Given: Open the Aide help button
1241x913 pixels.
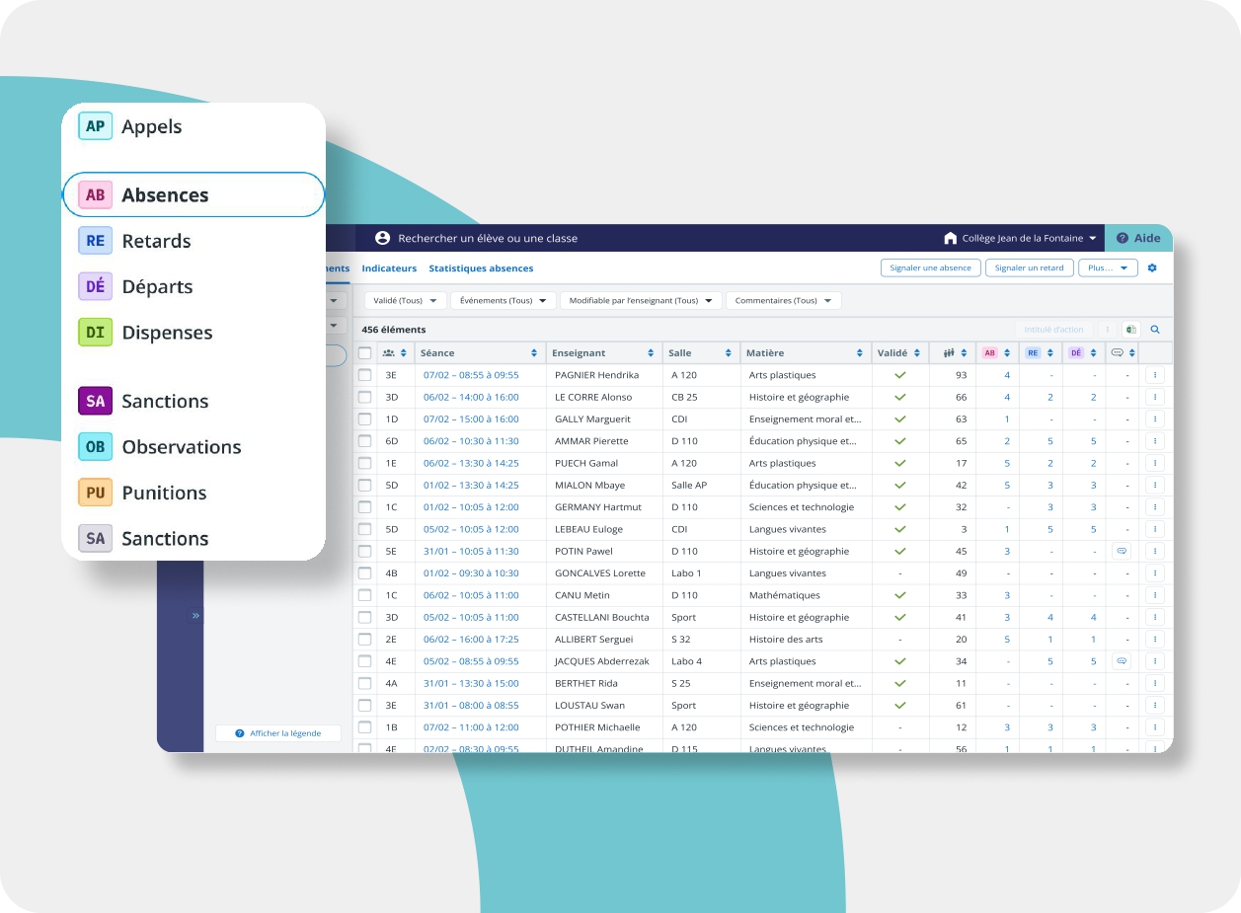Looking at the screenshot, I should pyautogui.click(x=1138, y=238).
